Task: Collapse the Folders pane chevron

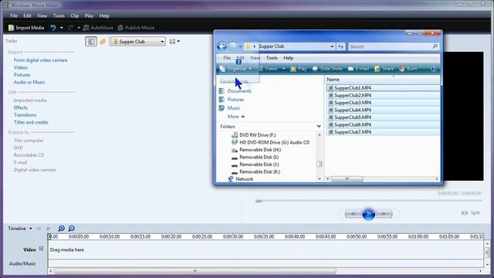Action: tap(319, 127)
